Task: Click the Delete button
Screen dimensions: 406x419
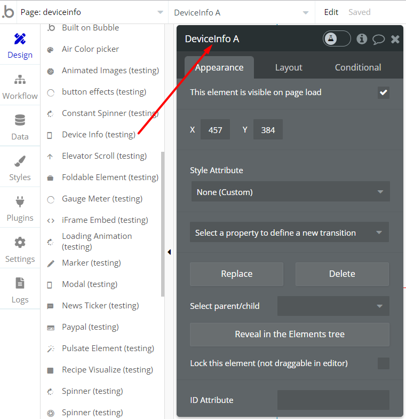Action: [342, 274]
